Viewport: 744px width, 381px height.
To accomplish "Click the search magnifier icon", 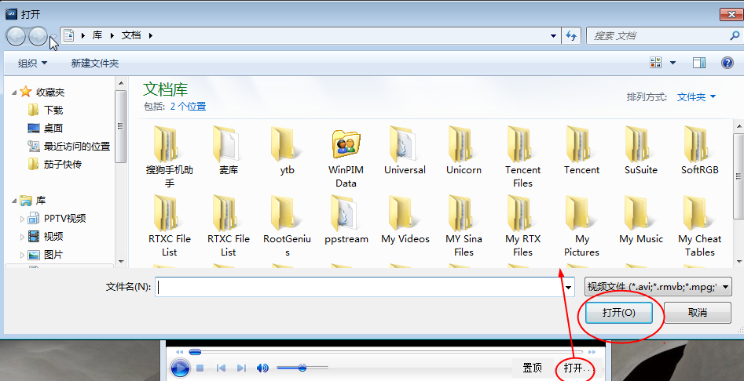I will [734, 35].
